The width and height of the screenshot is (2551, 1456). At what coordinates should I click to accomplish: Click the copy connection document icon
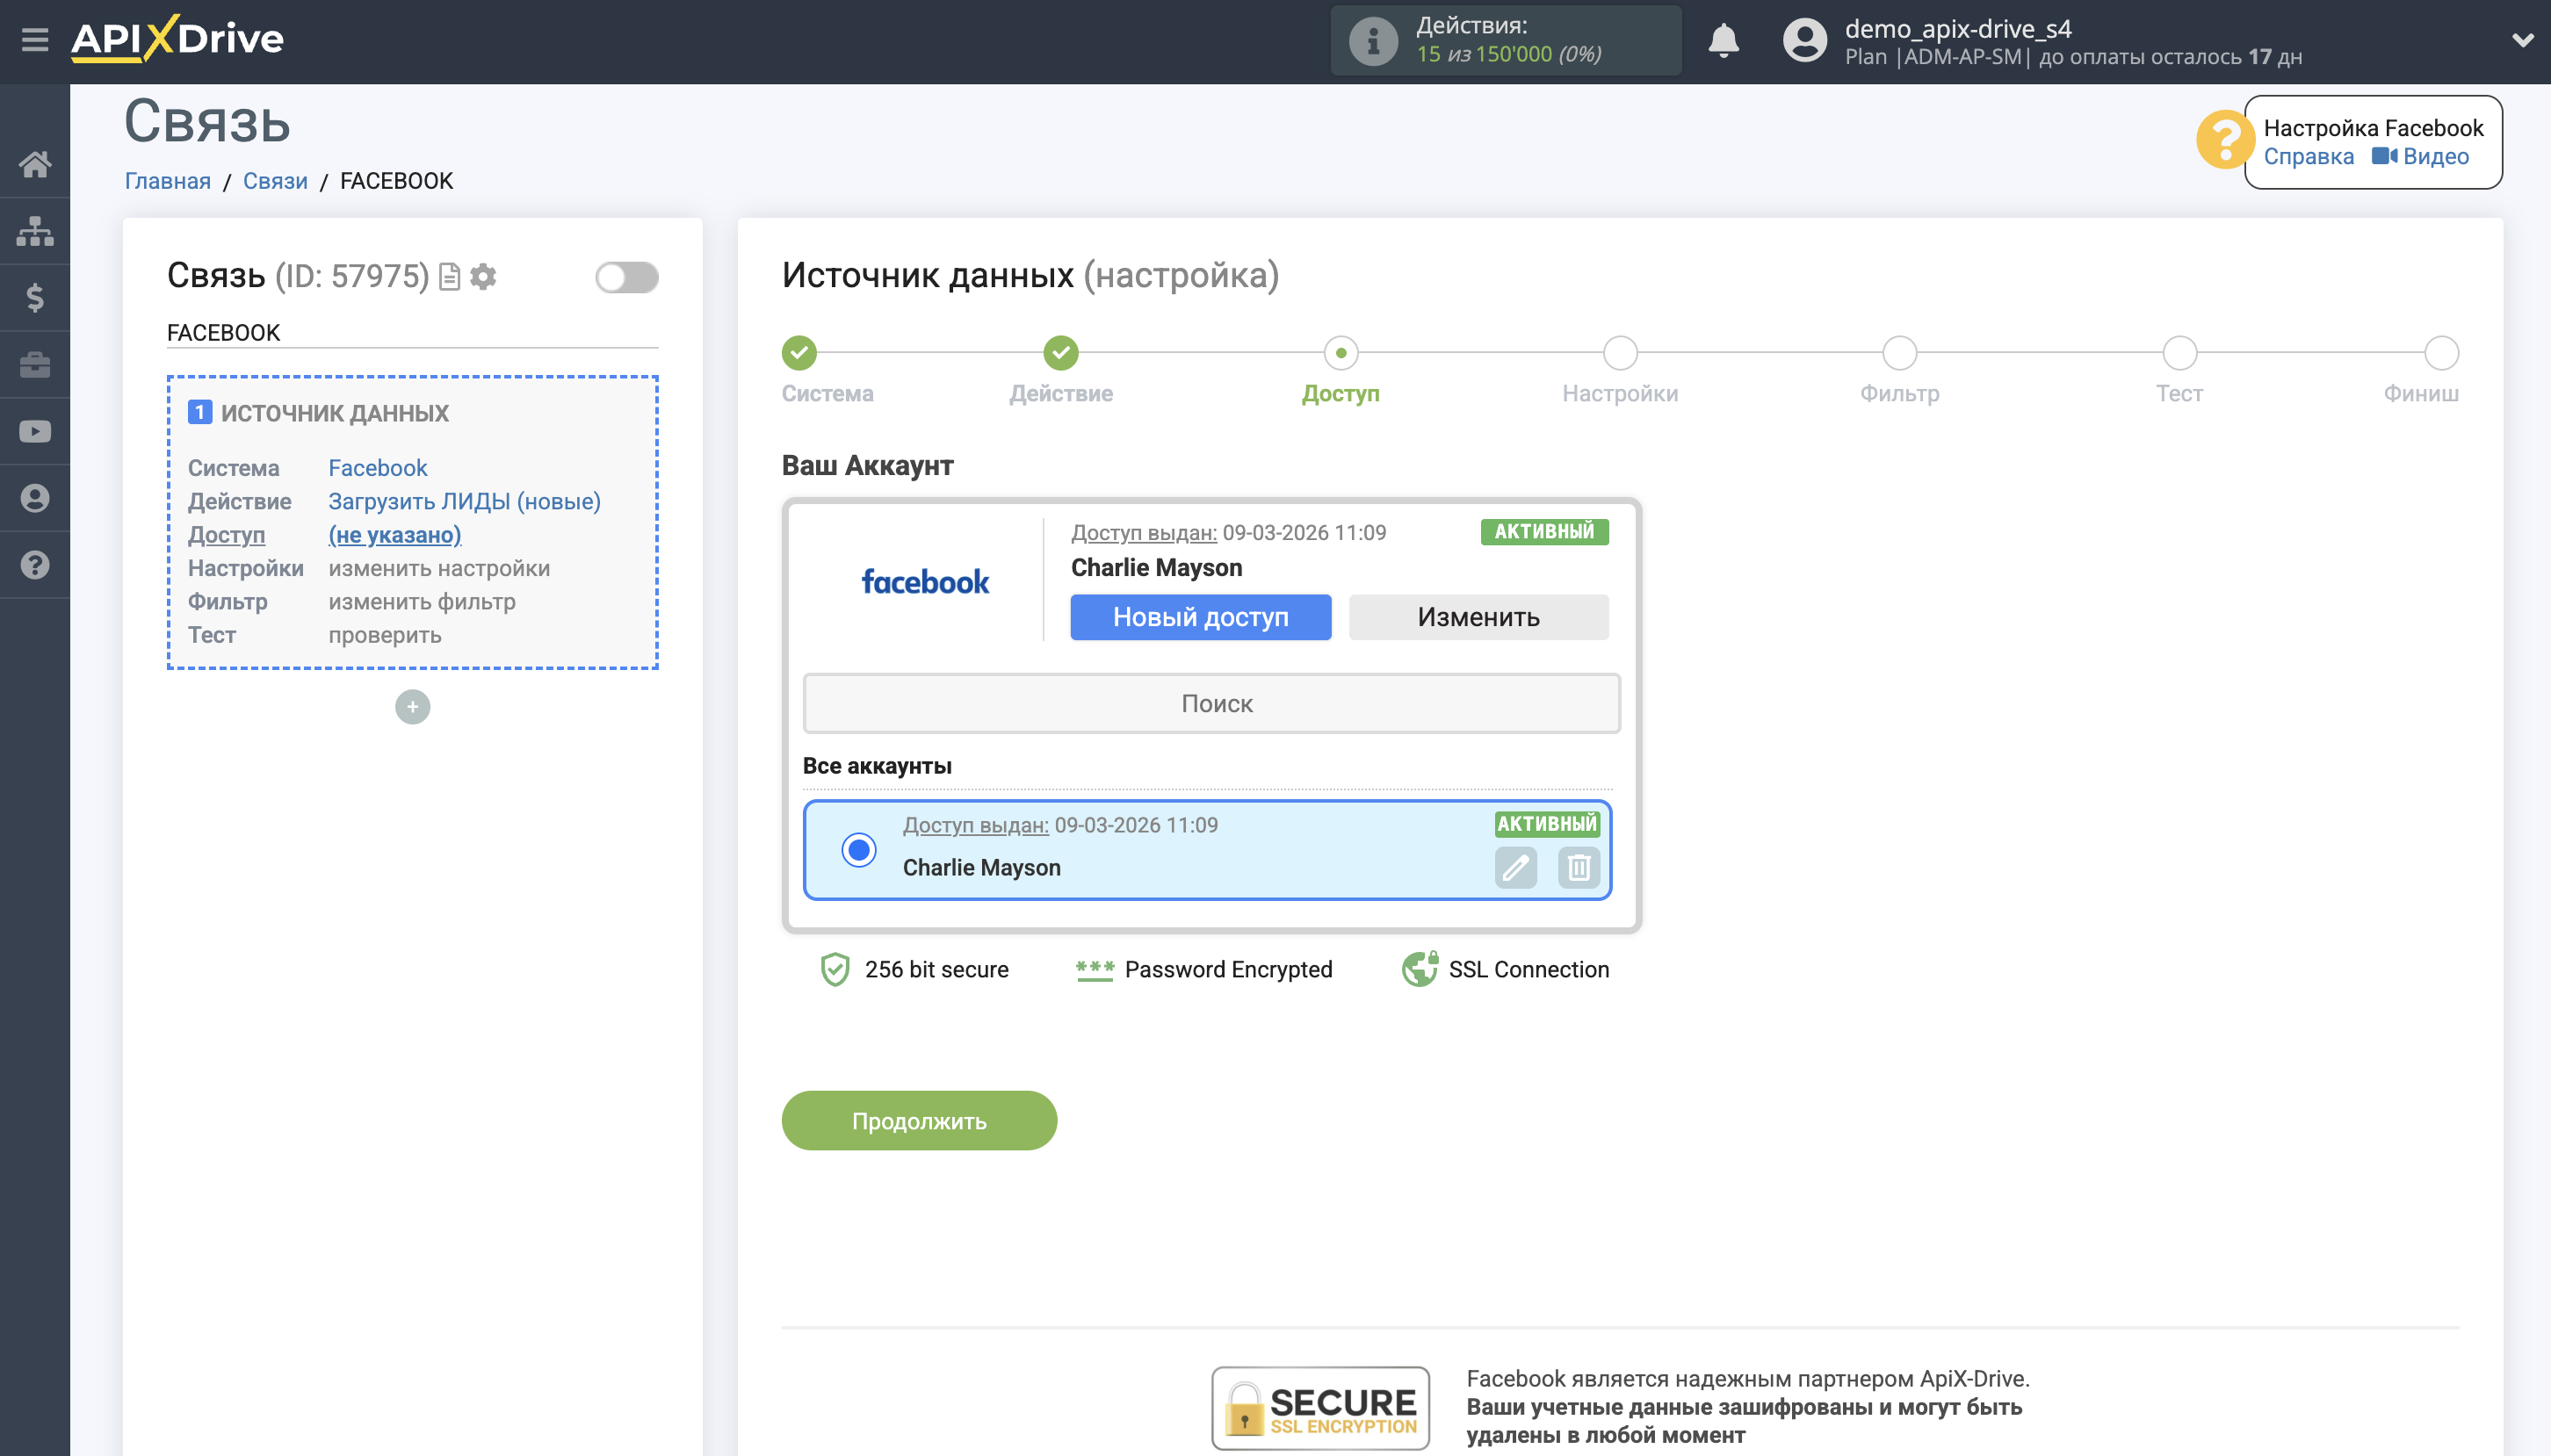pos(450,276)
